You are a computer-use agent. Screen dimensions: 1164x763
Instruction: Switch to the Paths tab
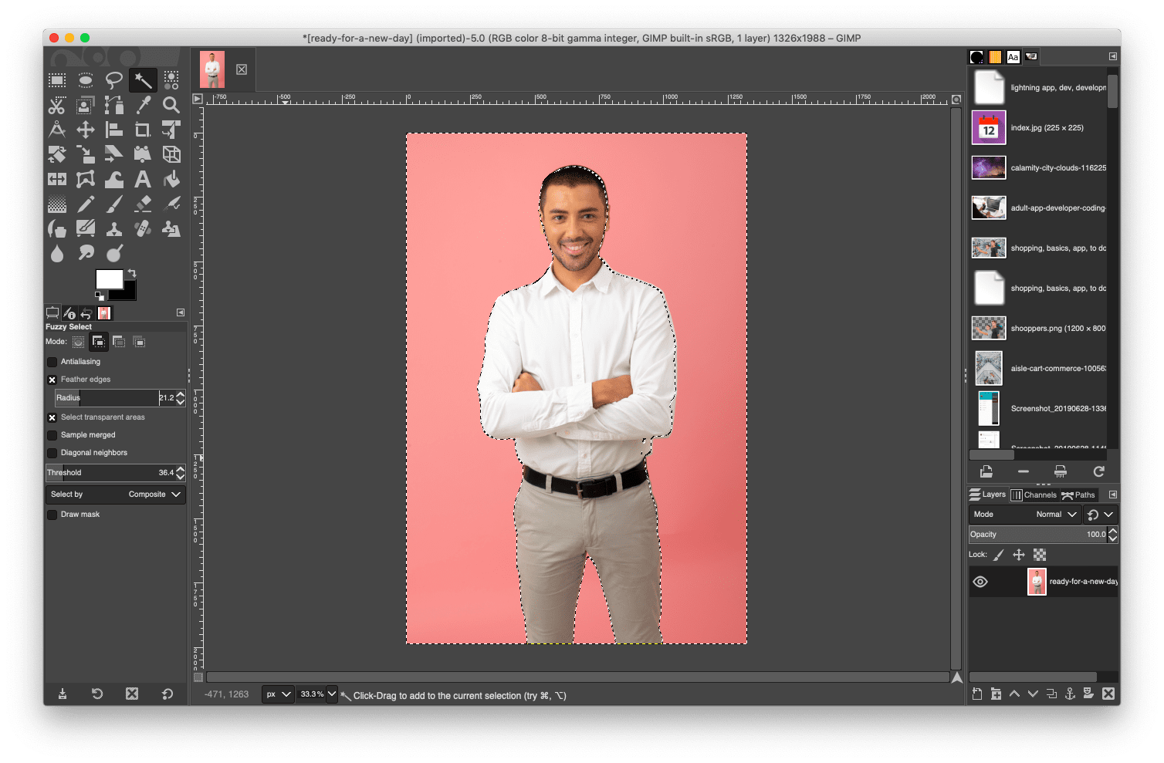[x=1078, y=495]
